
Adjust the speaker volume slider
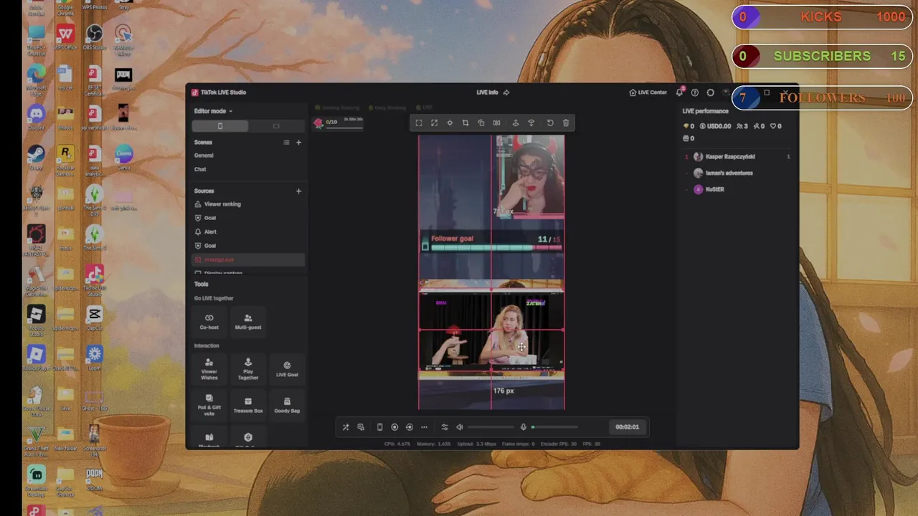point(491,427)
